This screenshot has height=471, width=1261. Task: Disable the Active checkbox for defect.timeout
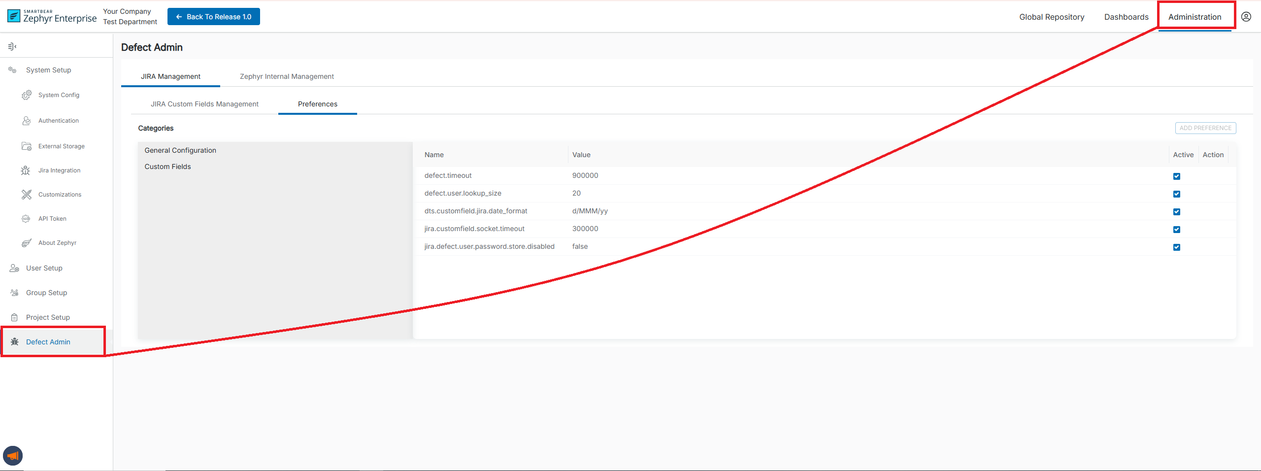1177,176
